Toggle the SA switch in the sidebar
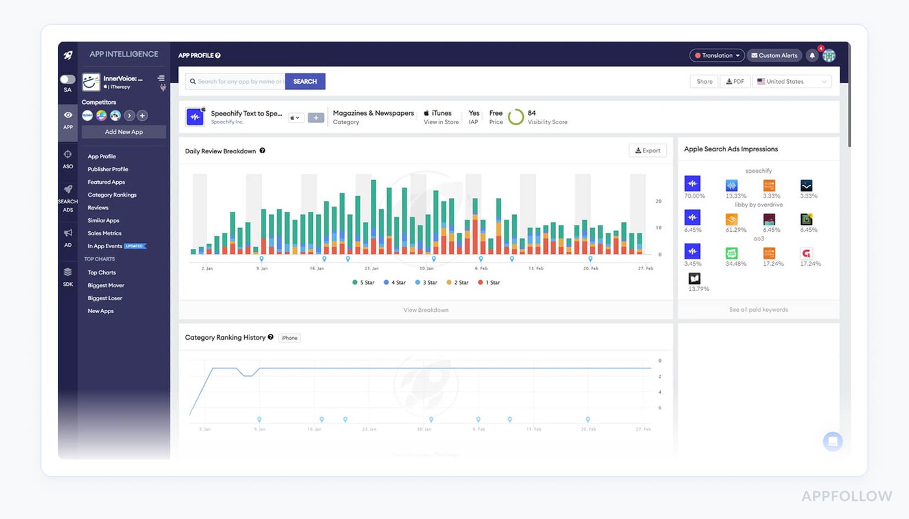This screenshot has width=909, height=519. point(68,79)
